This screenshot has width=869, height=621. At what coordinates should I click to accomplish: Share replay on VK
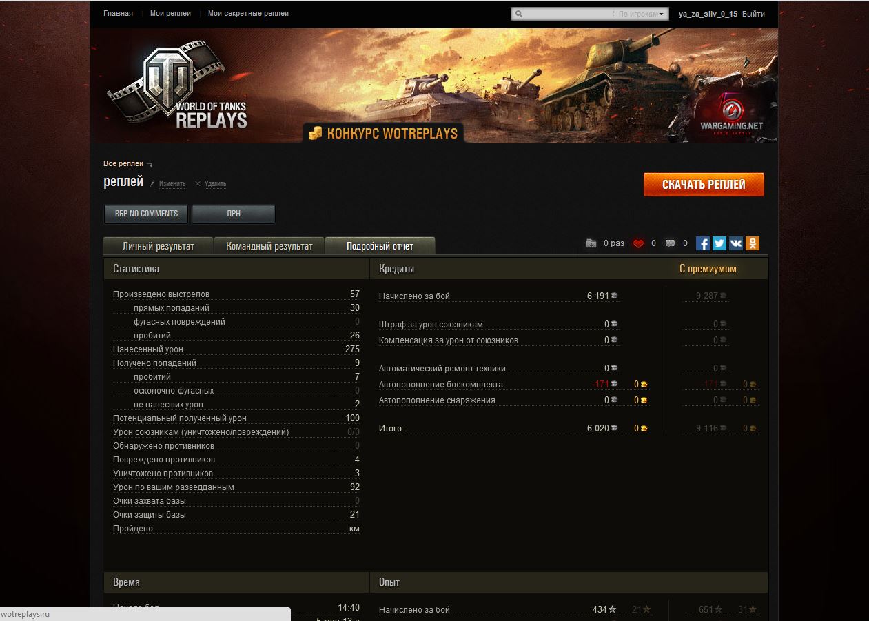736,243
